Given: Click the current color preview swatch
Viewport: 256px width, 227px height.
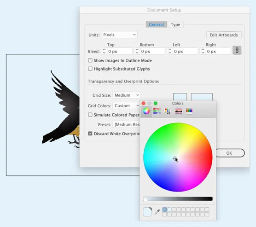Looking at the screenshot, I should [147, 212].
